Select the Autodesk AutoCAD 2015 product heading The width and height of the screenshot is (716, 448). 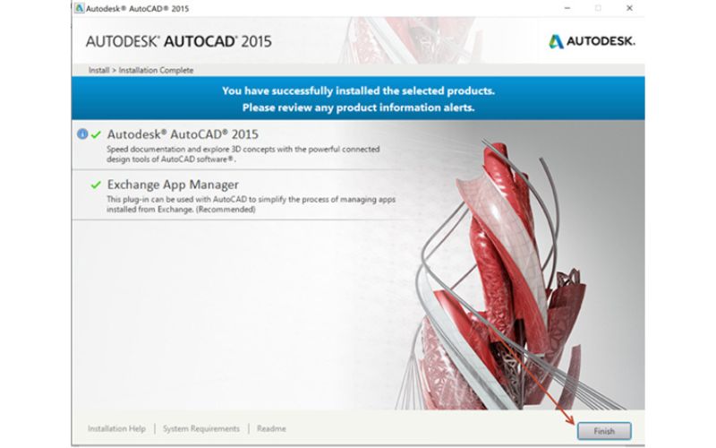point(183,134)
